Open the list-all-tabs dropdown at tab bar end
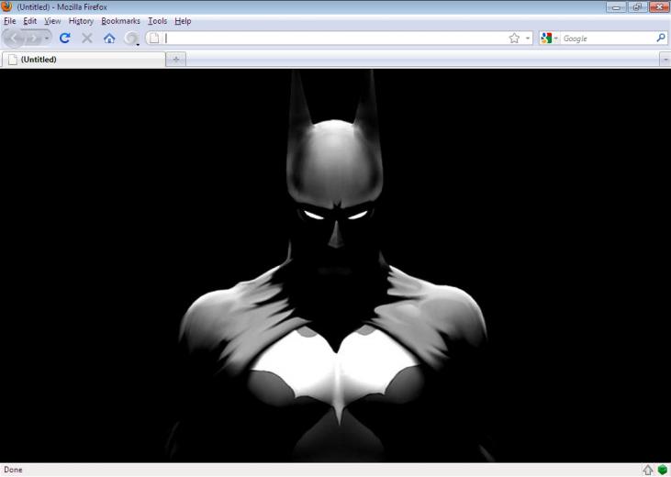The image size is (671, 477). click(665, 60)
